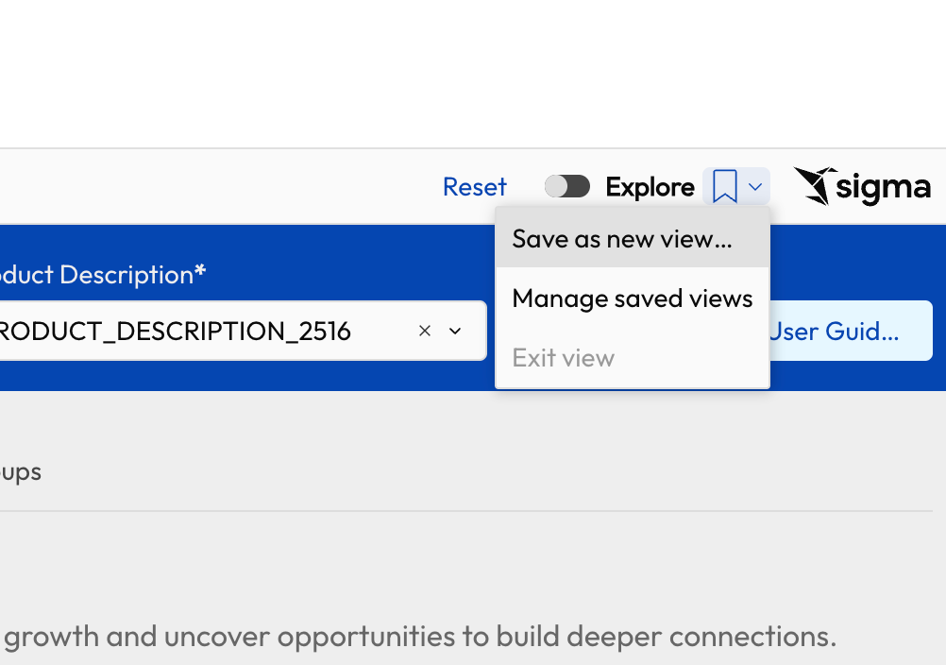Click the knob of the Explore switch
Screen dimensions: 946x665
(556, 186)
